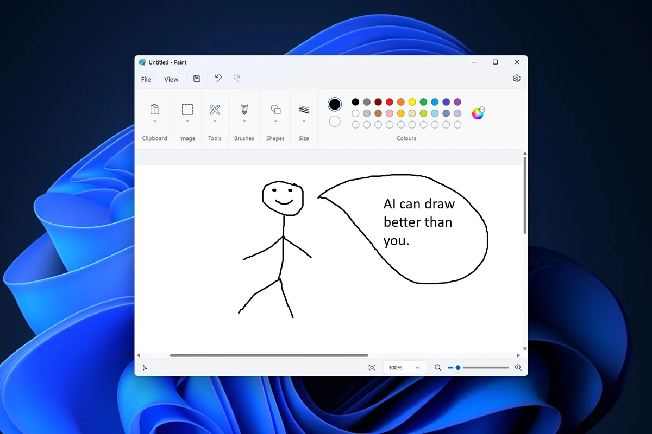Click the Clipboard paste icon
The image size is (652, 434).
(x=154, y=110)
